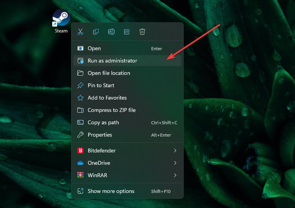Choose Open file location
The height and width of the screenshot is (208, 295).
(127, 73)
